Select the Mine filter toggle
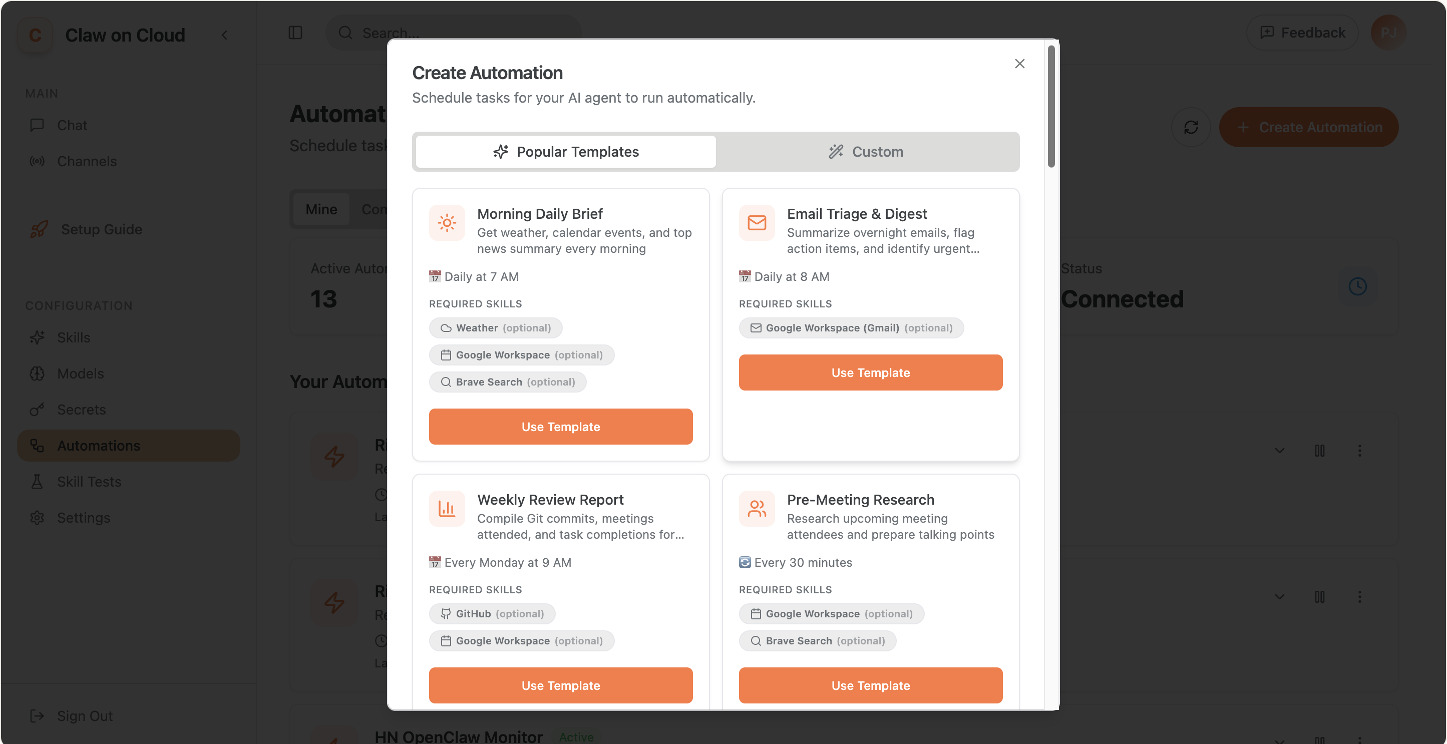Image resolution: width=1447 pixels, height=744 pixels. click(321, 209)
